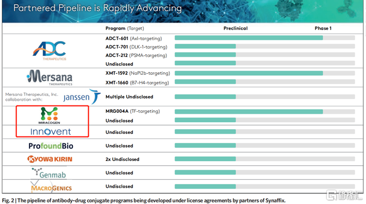Click the Phase 1 column header
The image size is (366, 204).
coord(323,28)
